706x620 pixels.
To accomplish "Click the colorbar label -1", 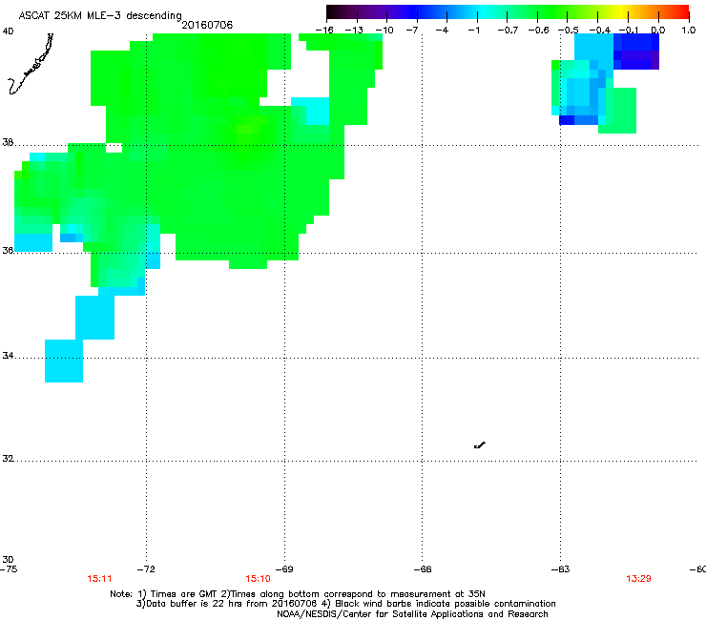I will click(473, 31).
